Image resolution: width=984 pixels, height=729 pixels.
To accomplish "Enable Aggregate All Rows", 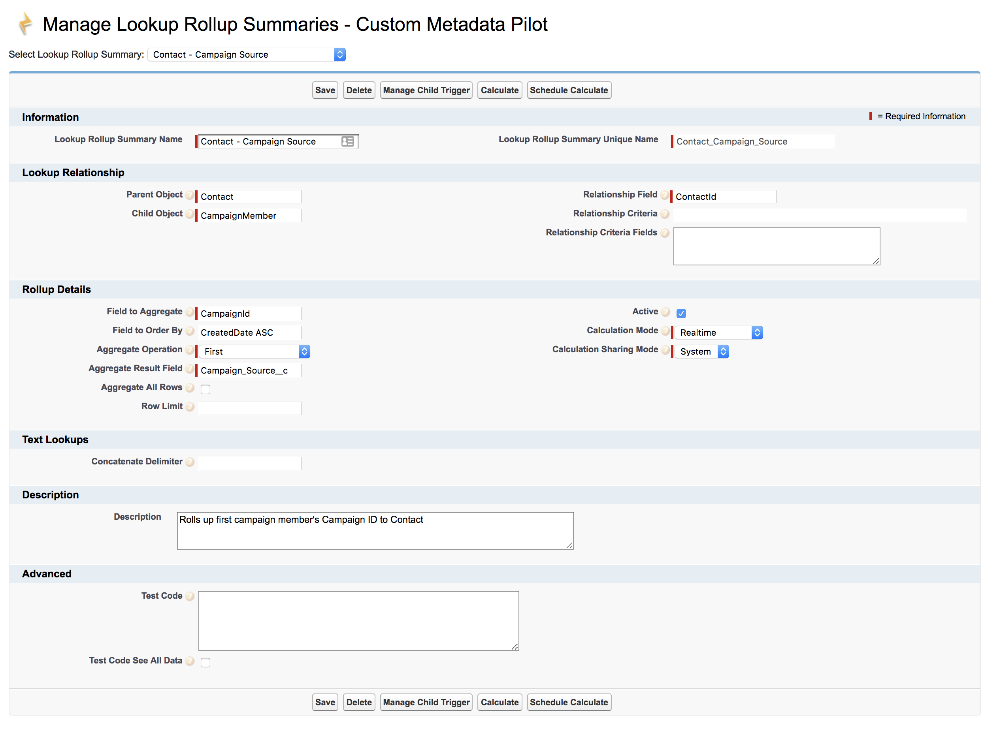I will click(205, 389).
